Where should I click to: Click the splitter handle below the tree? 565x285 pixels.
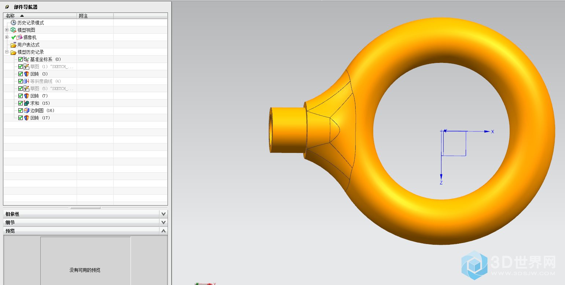[x=85, y=208]
